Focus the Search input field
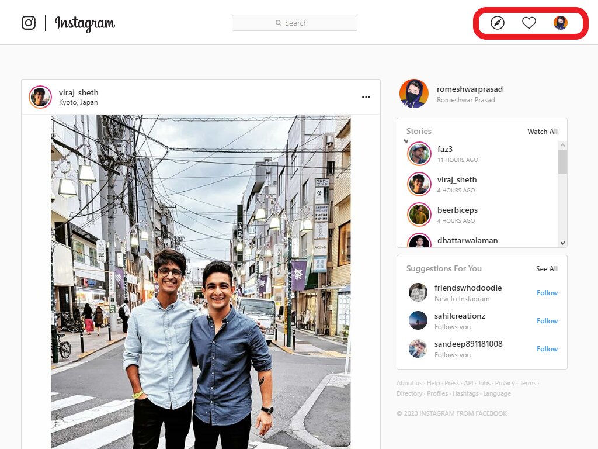This screenshot has height=449, width=598. point(294,23)
